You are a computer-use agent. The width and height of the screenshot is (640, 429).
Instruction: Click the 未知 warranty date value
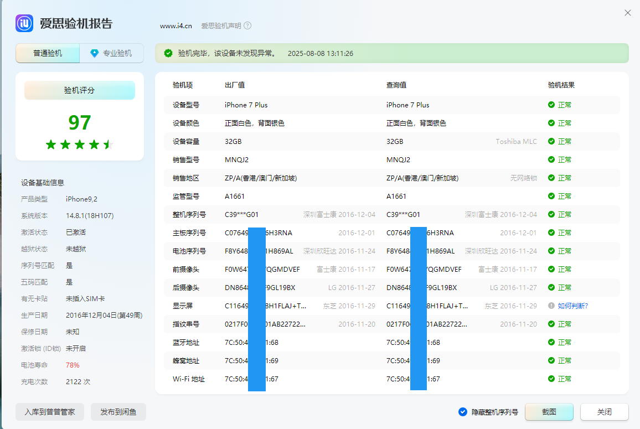click(x=73, y=332)
